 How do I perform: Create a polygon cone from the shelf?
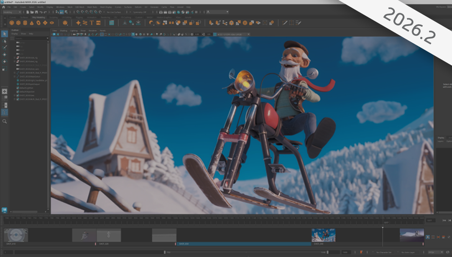pyautogui.click(x=32, y=23)
